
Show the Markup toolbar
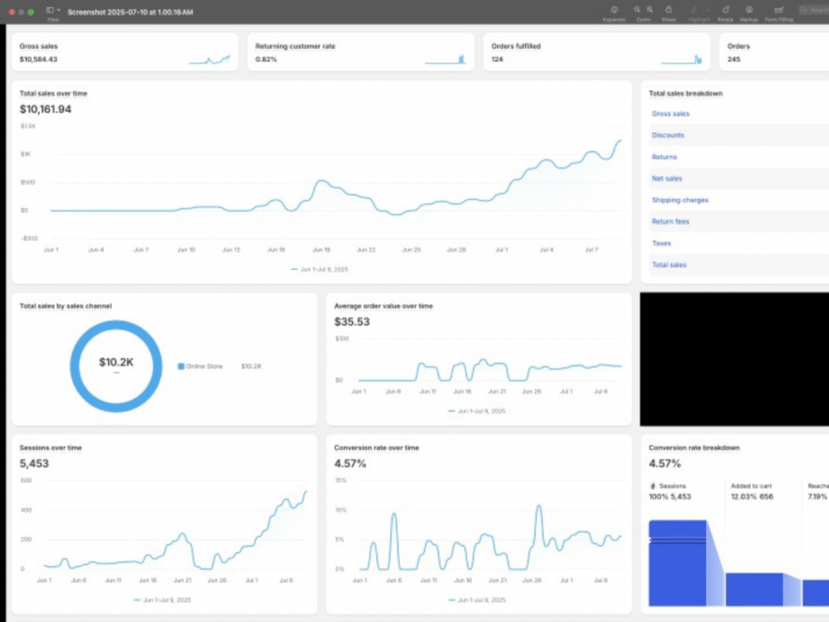tap(749, 10)
